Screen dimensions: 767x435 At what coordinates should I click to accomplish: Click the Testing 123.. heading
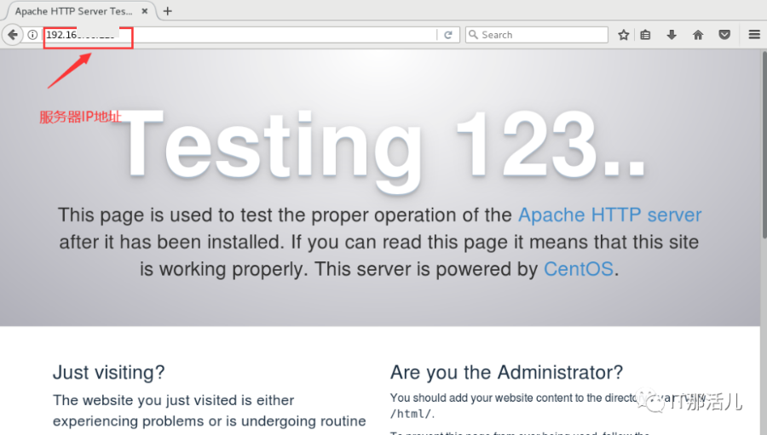(x=383, y=143)
